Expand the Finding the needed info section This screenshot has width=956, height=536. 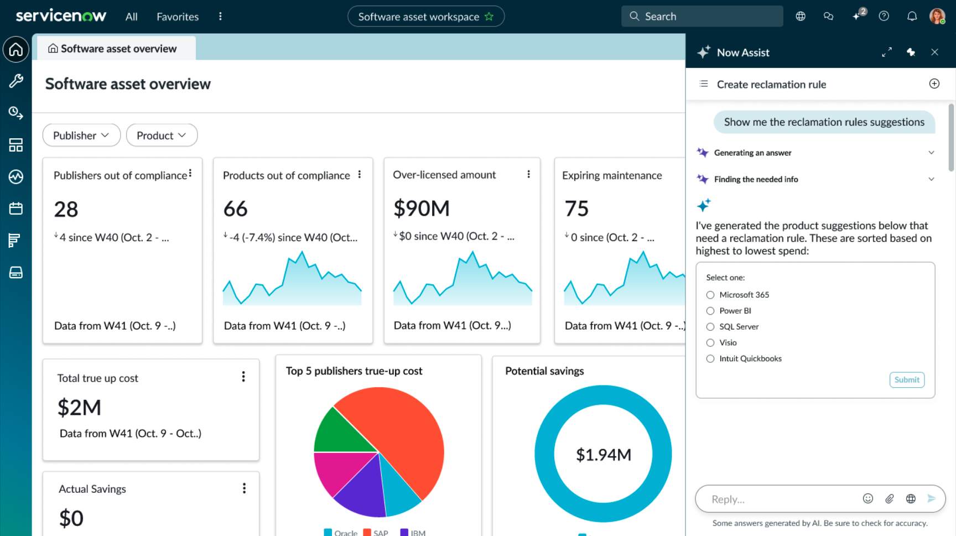click(x=931, y=179)
